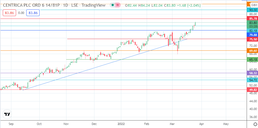
Task: Click the open value O82.44
Action: (x=131, y=6)
